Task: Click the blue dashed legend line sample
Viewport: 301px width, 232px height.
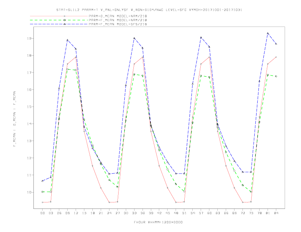Action: click(x=59, y=24)
